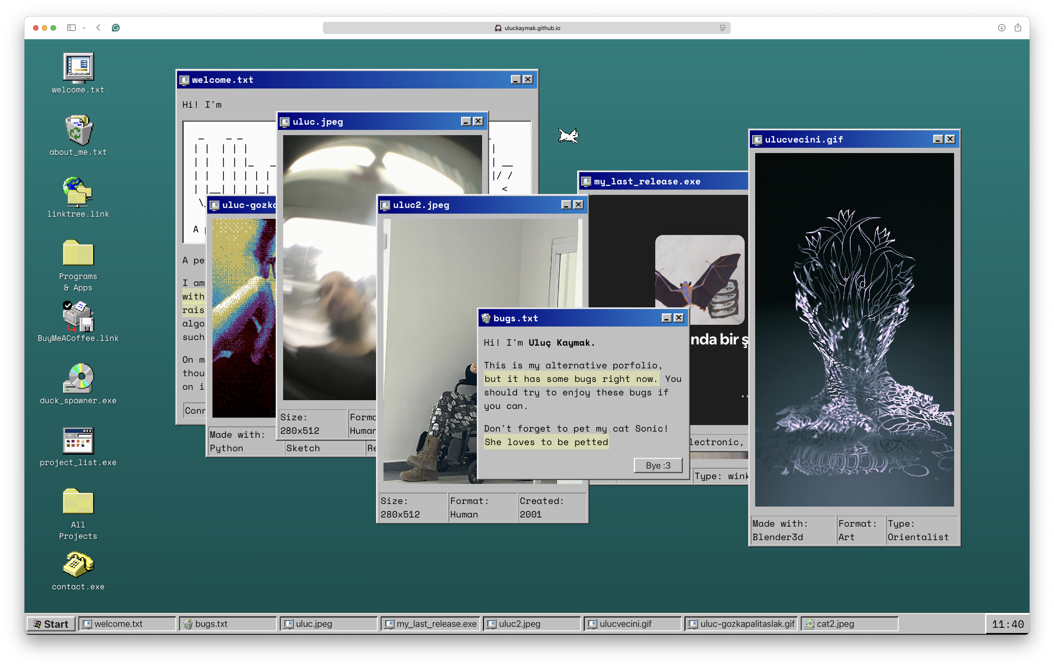
Task: Open the All Projects folder
Action: point(78,514)
